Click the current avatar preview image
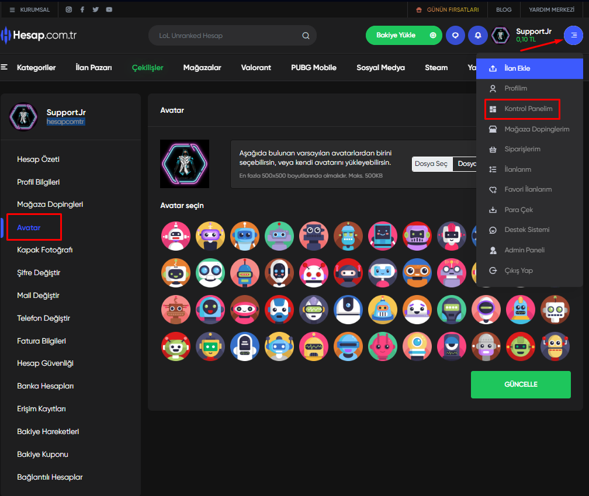 (185, 164)
